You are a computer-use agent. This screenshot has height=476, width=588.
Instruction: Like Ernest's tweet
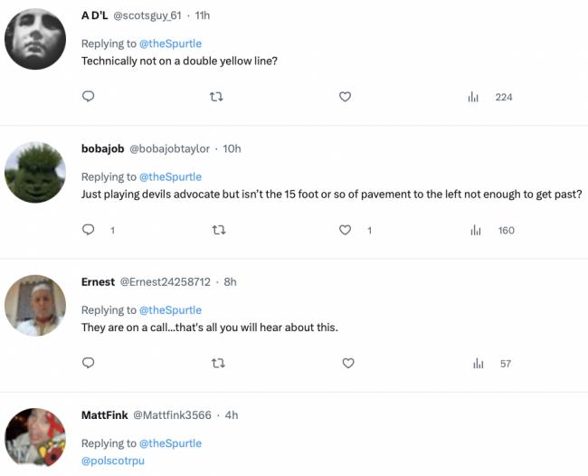348,363
